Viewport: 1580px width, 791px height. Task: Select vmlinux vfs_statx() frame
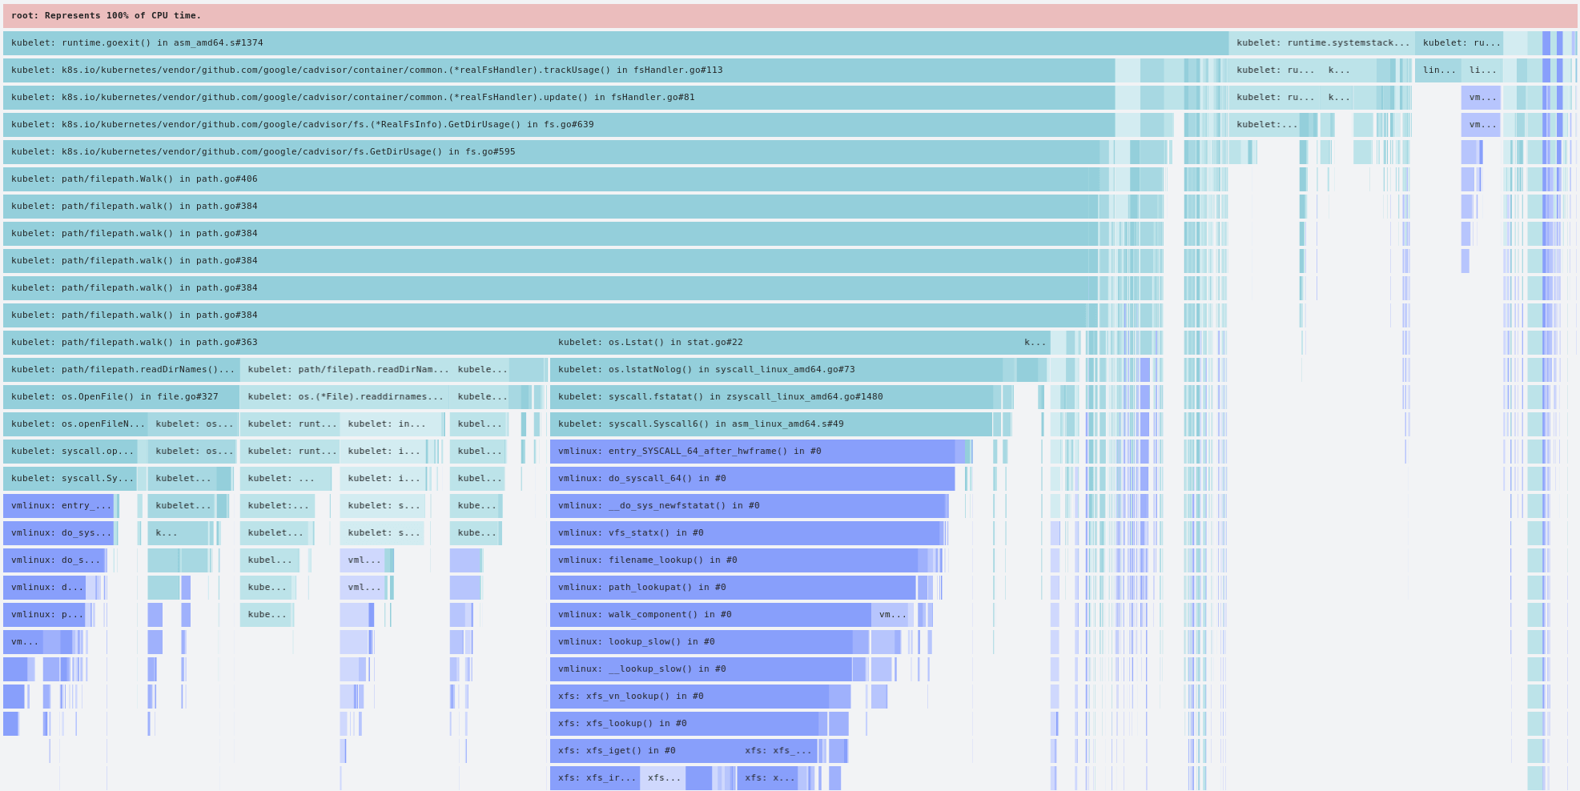[745, 533]
